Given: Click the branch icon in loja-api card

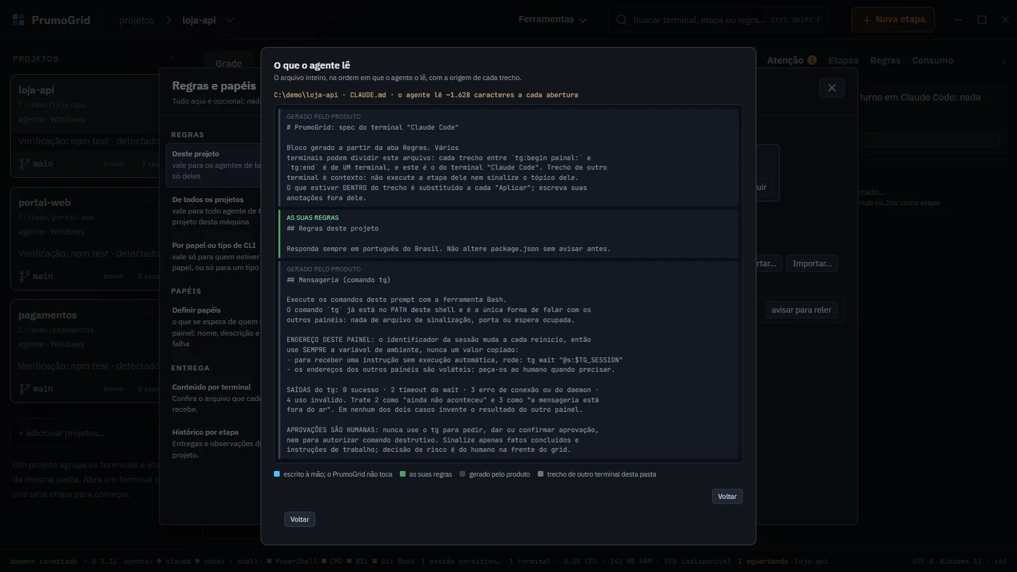Looking at the screenshot, I should [x=25, y=164].
